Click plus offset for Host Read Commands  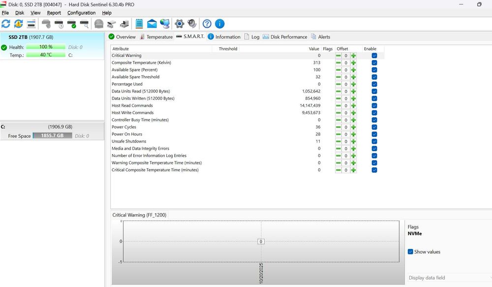(x=353, y=106)
